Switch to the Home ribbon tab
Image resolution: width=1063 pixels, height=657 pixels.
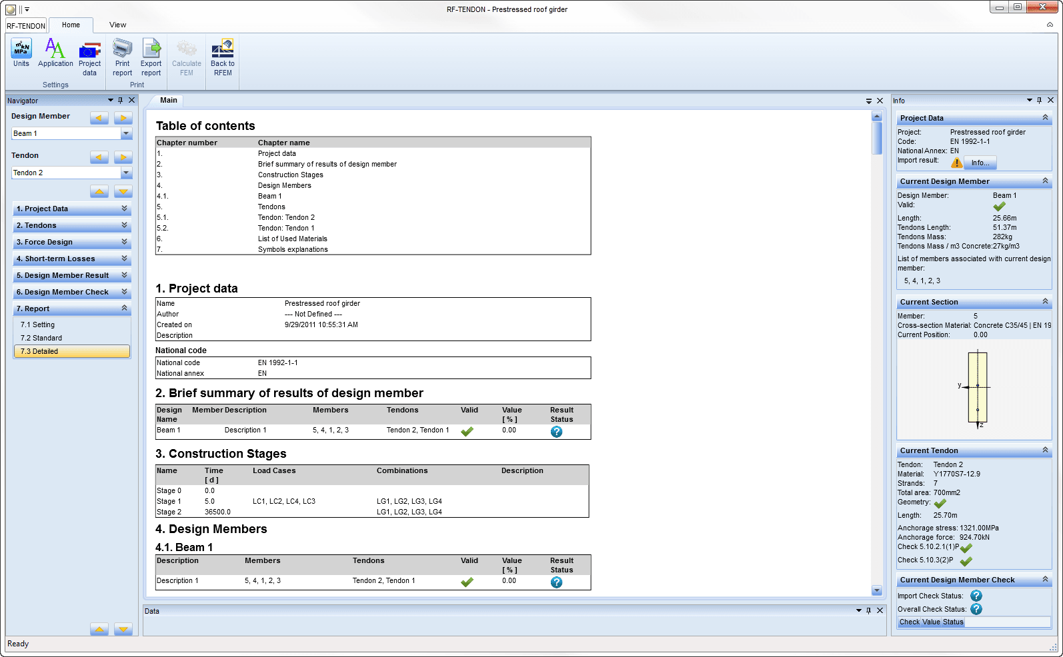71,25
